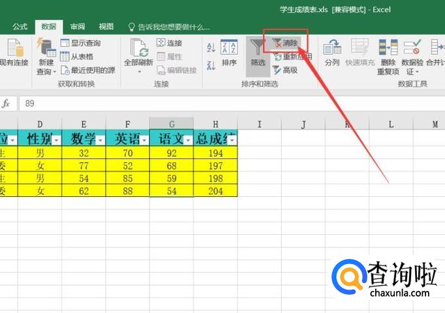Open 数据验证 data validation icon

coord(412,48)
